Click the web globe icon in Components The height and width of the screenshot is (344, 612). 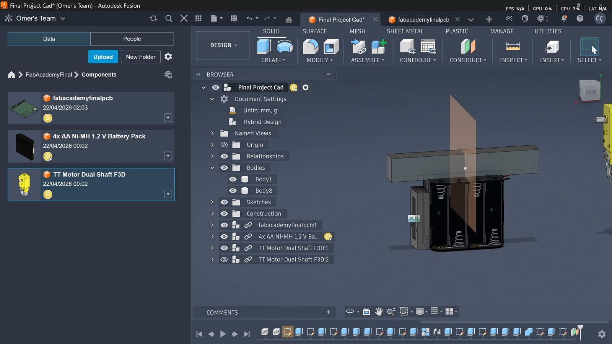click(x=168, y=75)
